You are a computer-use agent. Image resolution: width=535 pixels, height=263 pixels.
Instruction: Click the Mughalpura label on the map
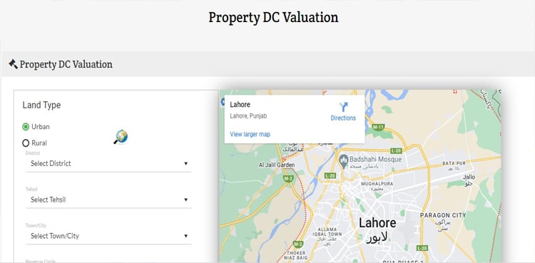coord(377,183)
